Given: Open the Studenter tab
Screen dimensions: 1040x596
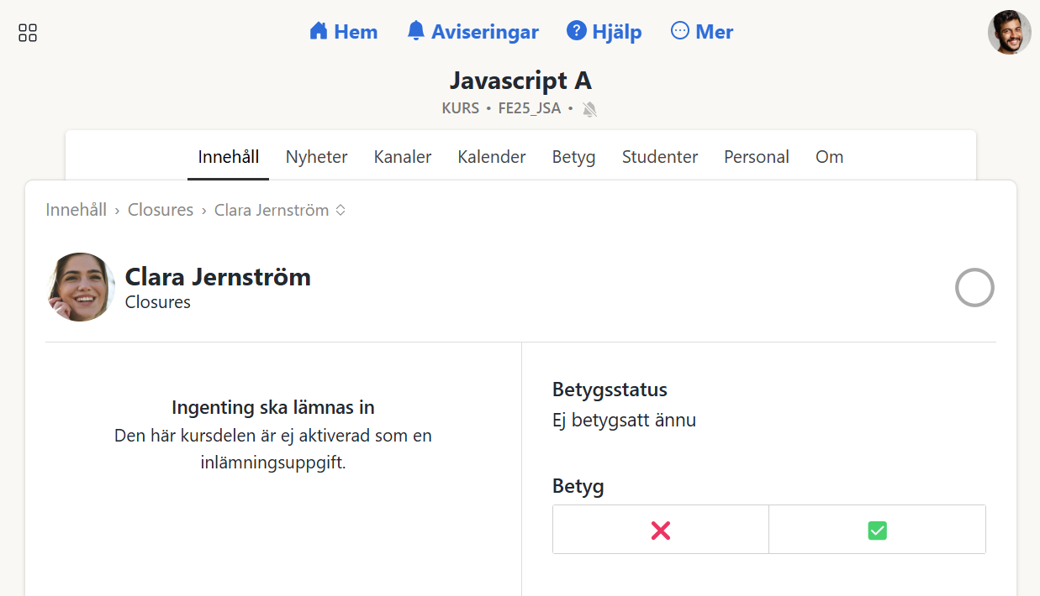Looking at the screenshot, I should [x=659, y=157].
